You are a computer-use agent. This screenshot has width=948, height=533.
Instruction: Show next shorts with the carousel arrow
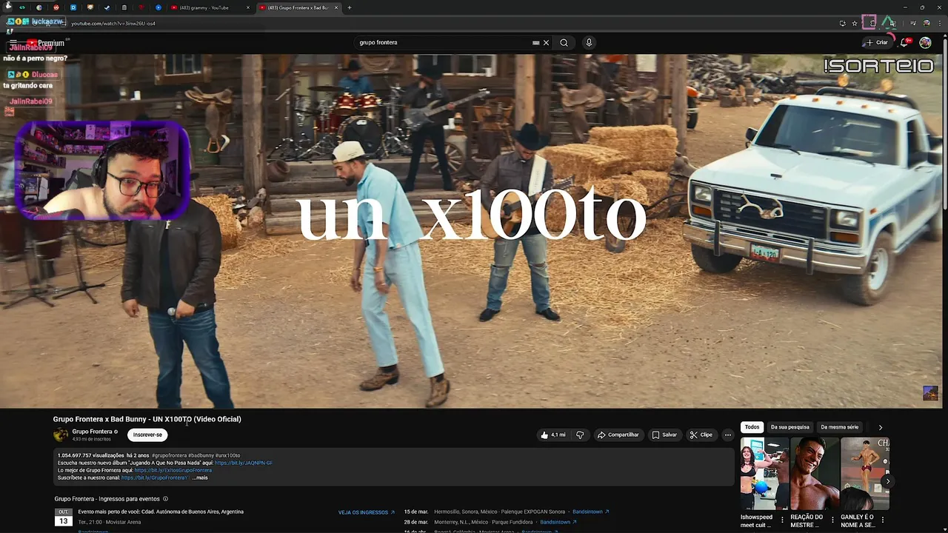887,481
